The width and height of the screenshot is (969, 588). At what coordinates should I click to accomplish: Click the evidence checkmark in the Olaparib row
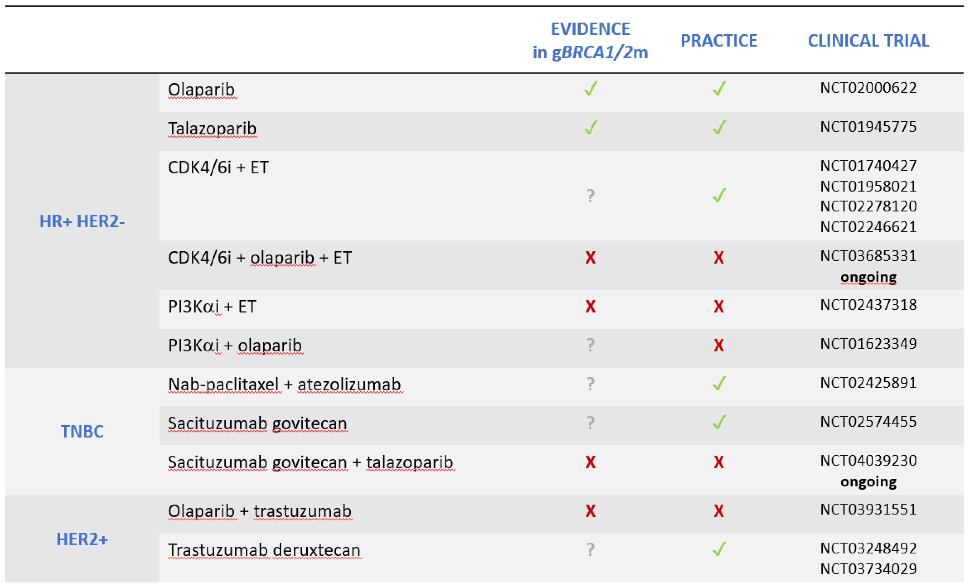pyautogui.click(x=590, y=89)
